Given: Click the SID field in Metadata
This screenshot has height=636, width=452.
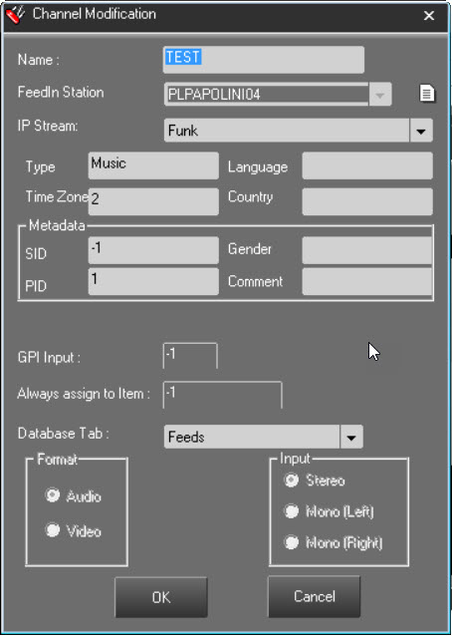Looking at the screenshot, I should coord(153,250).
